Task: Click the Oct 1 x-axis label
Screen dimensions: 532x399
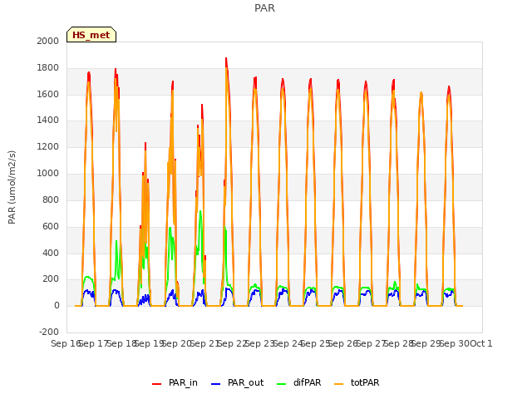Action: tap(482, 343)
